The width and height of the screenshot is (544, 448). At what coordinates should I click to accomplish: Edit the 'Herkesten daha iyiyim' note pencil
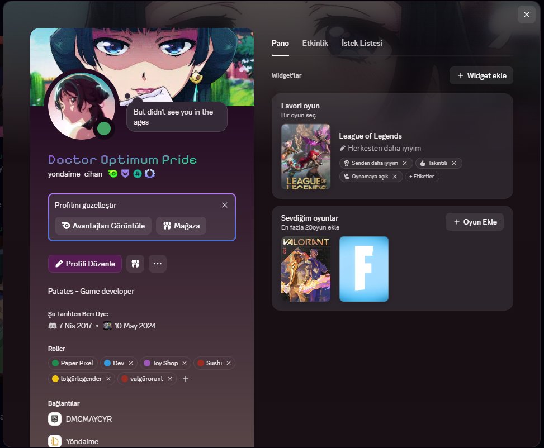342,149
